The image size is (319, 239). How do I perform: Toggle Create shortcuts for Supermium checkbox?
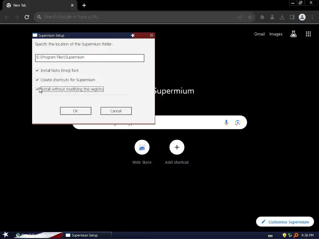tap(37, 80)
